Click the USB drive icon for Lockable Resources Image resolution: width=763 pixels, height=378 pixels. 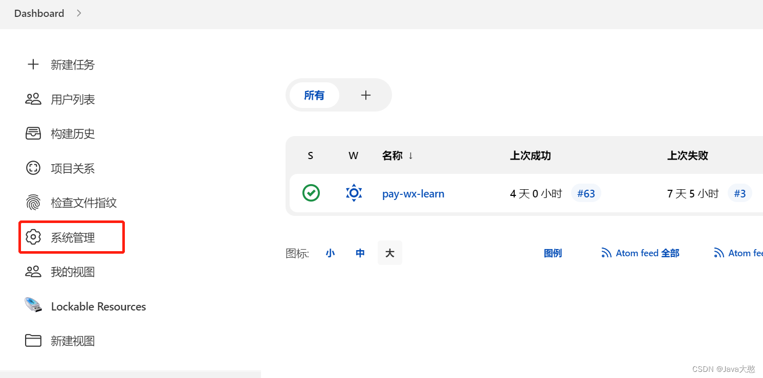click(33, 305)
